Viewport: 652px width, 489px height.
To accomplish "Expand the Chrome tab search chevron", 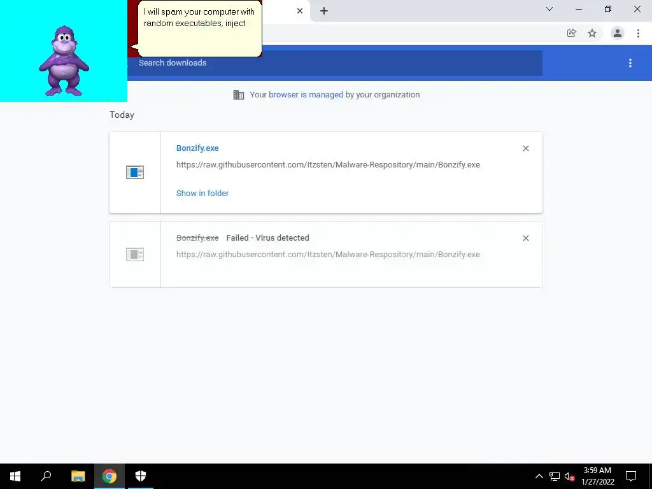I will [549, 9].
